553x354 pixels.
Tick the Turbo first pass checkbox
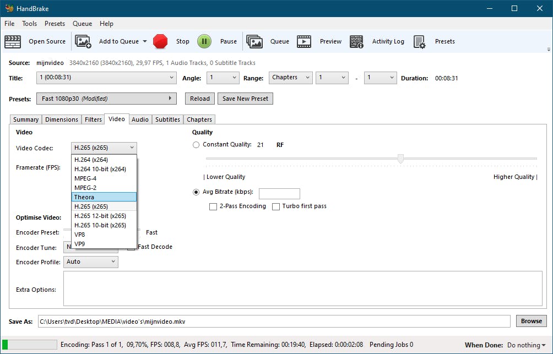(x=276, y=206)
